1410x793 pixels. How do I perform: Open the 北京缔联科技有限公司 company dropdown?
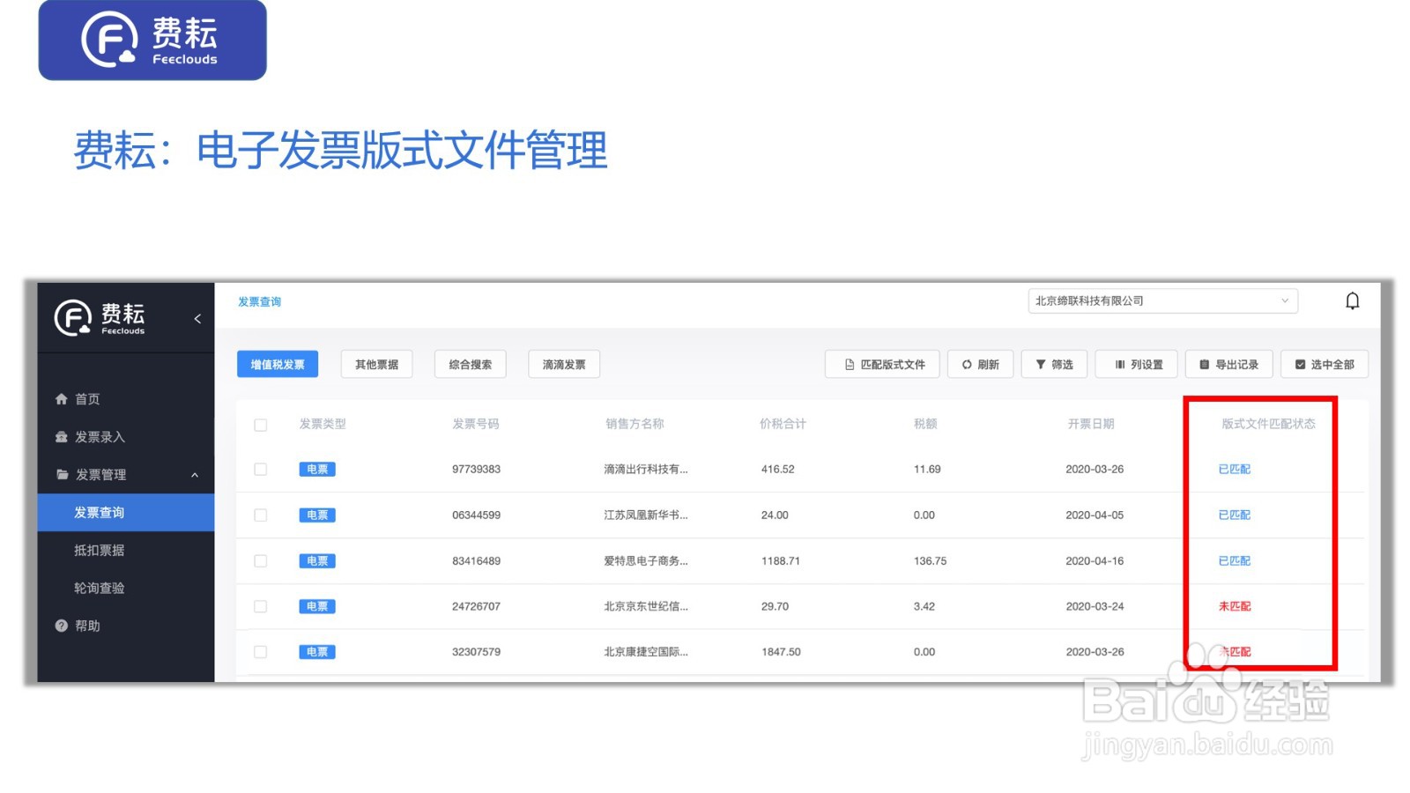point(1162,301)
